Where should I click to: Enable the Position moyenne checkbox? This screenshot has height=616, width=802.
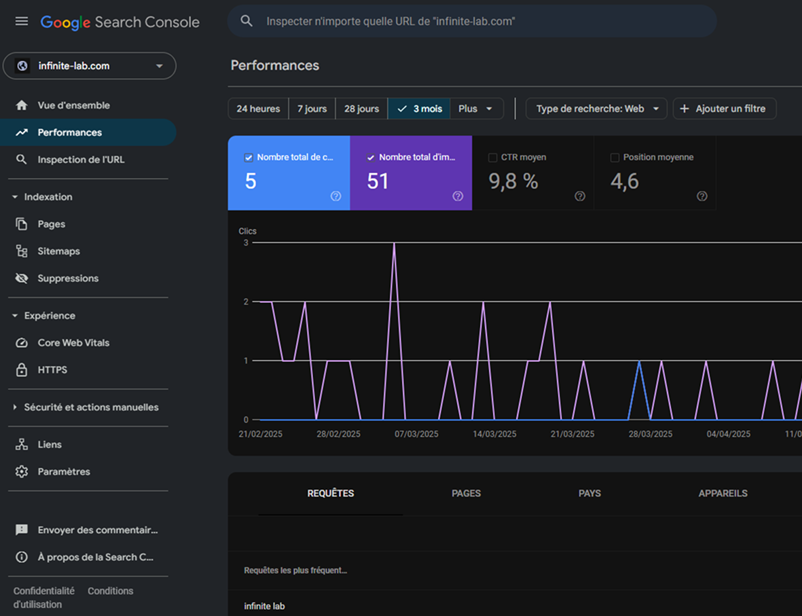pyautogui.click(x=615, y=158)
